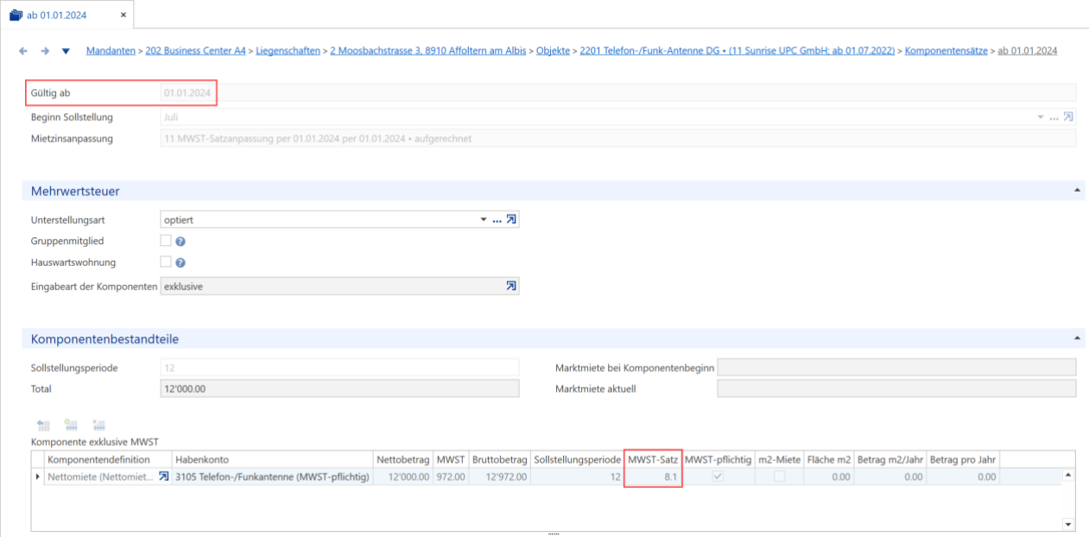Click the delete component row icon
This screenshot has height=537, width=1089.
click(98, 425)
